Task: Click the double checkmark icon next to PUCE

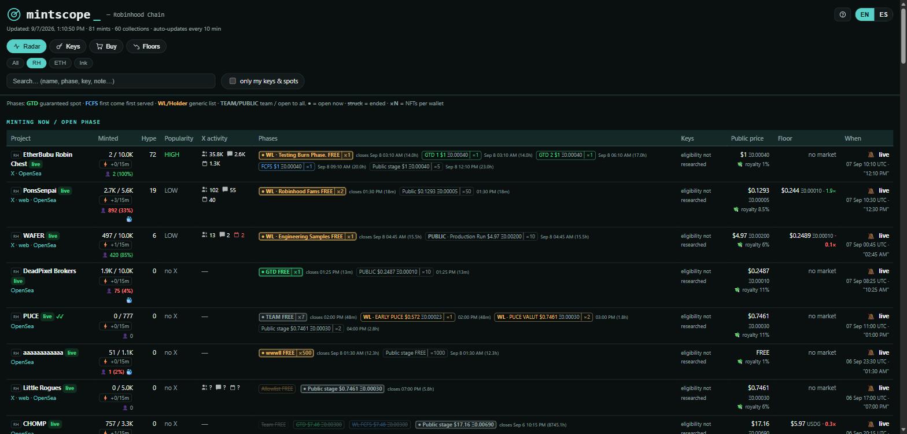Action: [x=60, y=317]
